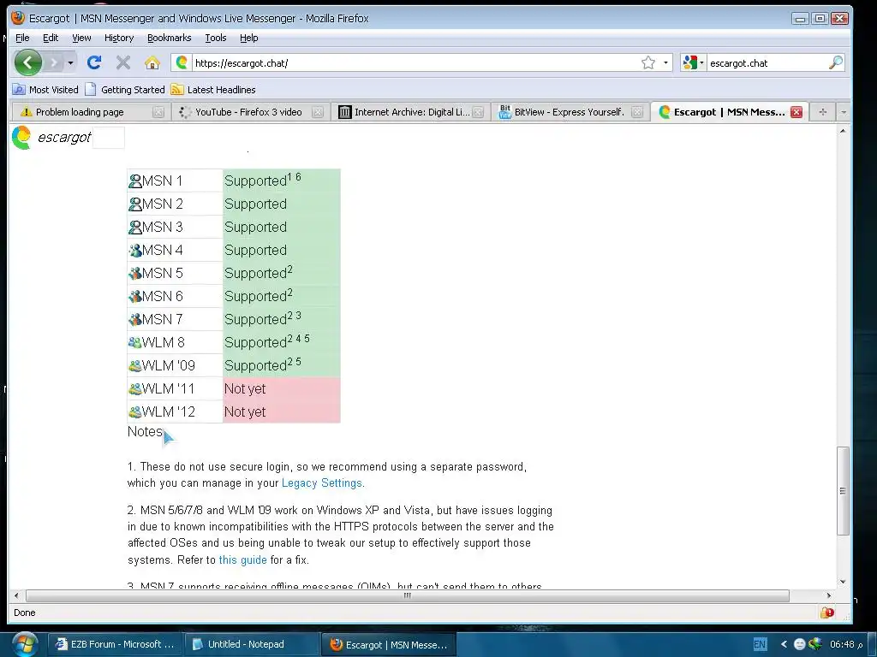The image size is (877, 657).
Task: Click the Forward navigation arrow
Action: point(54,62)
